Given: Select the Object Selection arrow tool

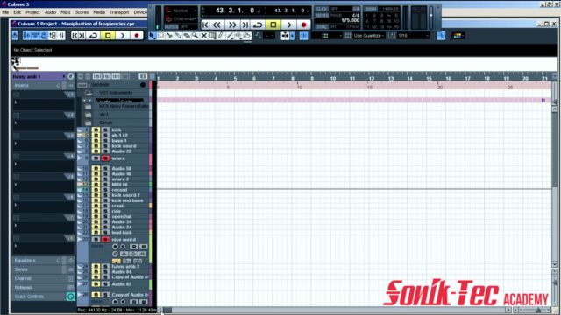Looking at the screenshot, I should 153,36.
